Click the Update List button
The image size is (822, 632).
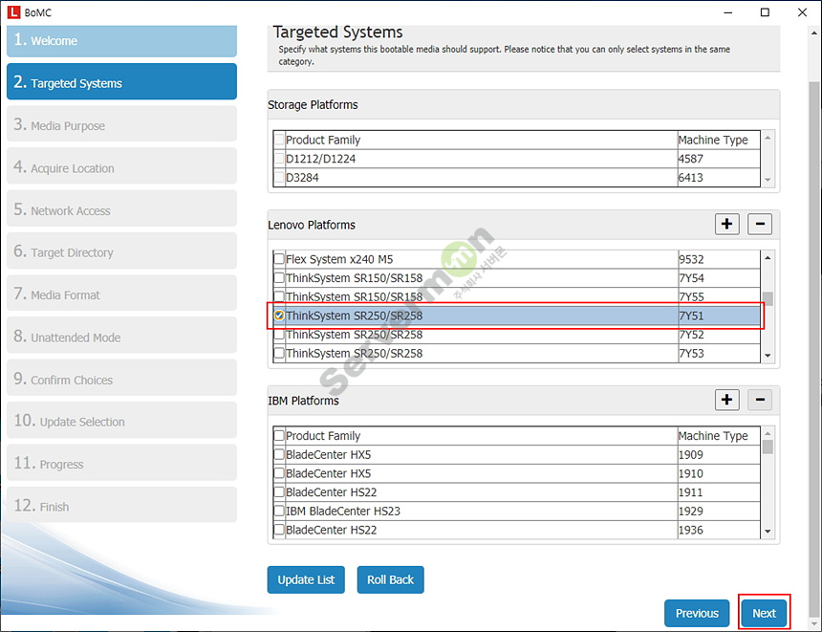pyautogui.click(x=306, y=579)
